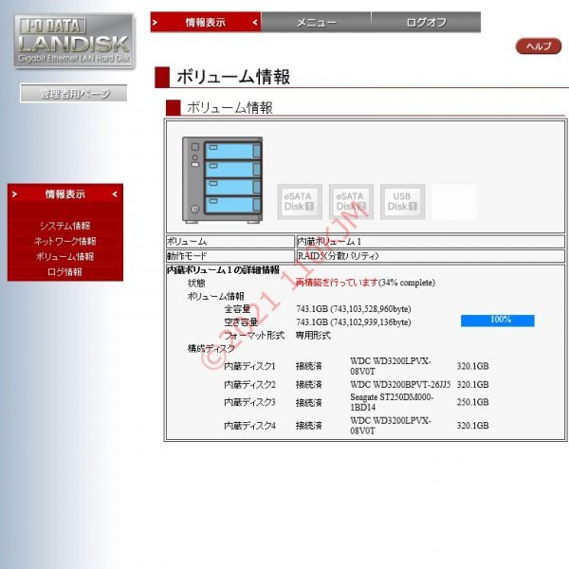Select the second drive bay of NAS illustration

pos(232,169)
